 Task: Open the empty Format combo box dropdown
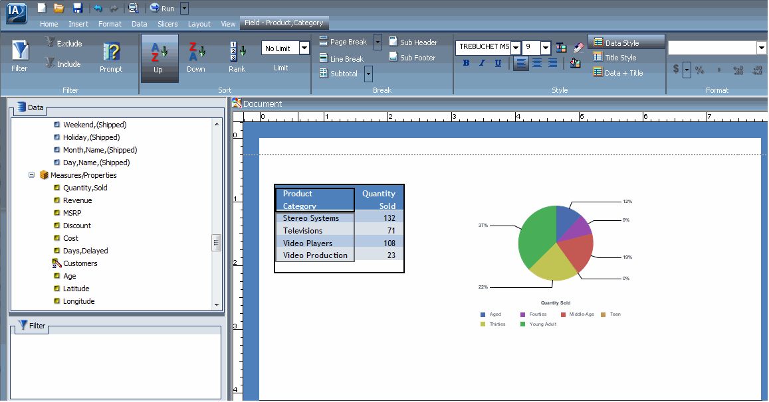[x=761, y=48]
